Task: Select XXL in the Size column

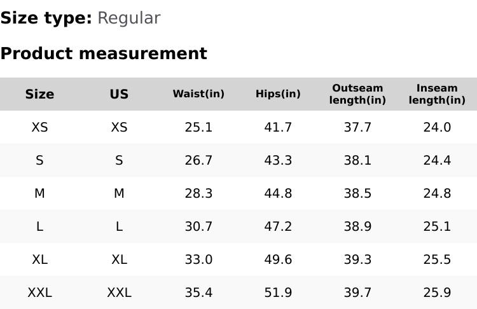Action: (x=39, y=292)
